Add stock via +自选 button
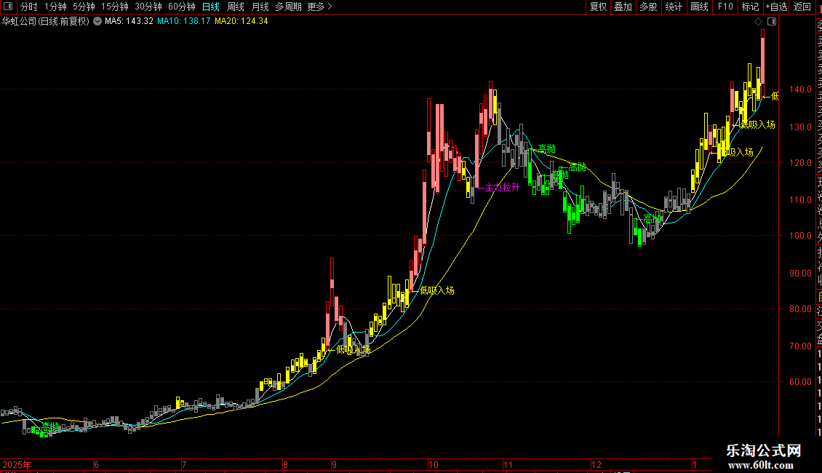 776,7
